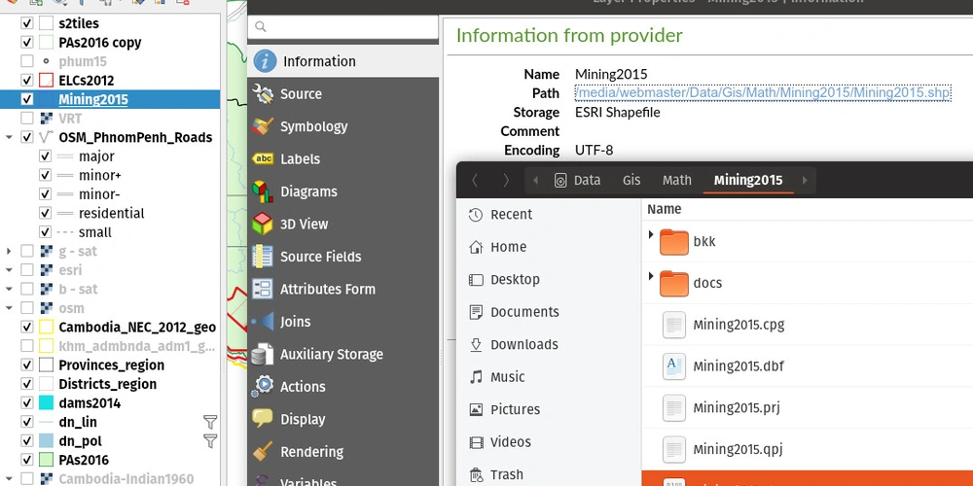Open the Source Fields tab icon

263,256
